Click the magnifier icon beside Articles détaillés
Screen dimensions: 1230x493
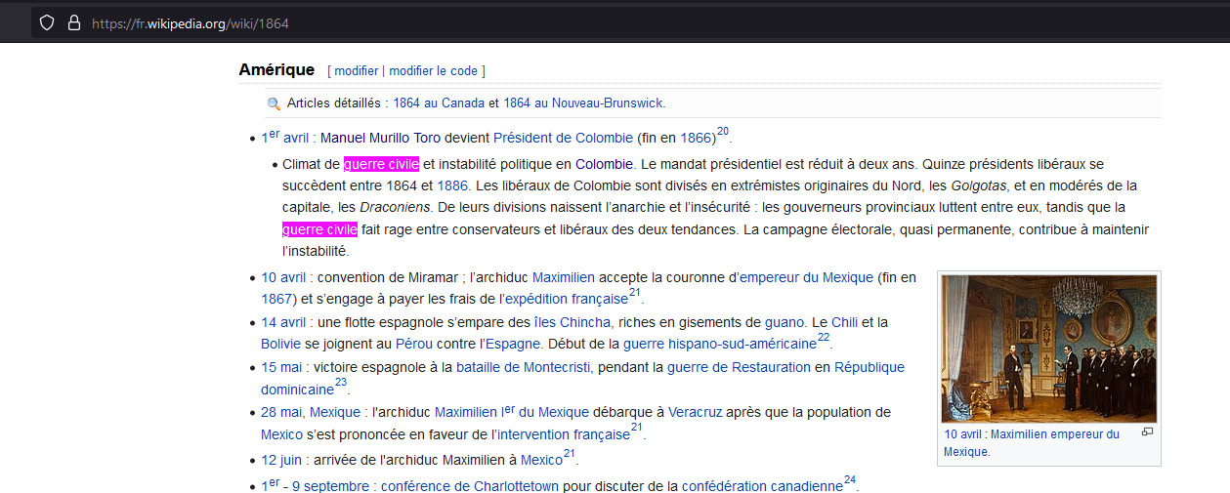pyautogui.click(x=274, y=103)
